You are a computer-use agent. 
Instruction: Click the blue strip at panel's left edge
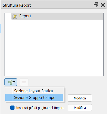[0, 28]
